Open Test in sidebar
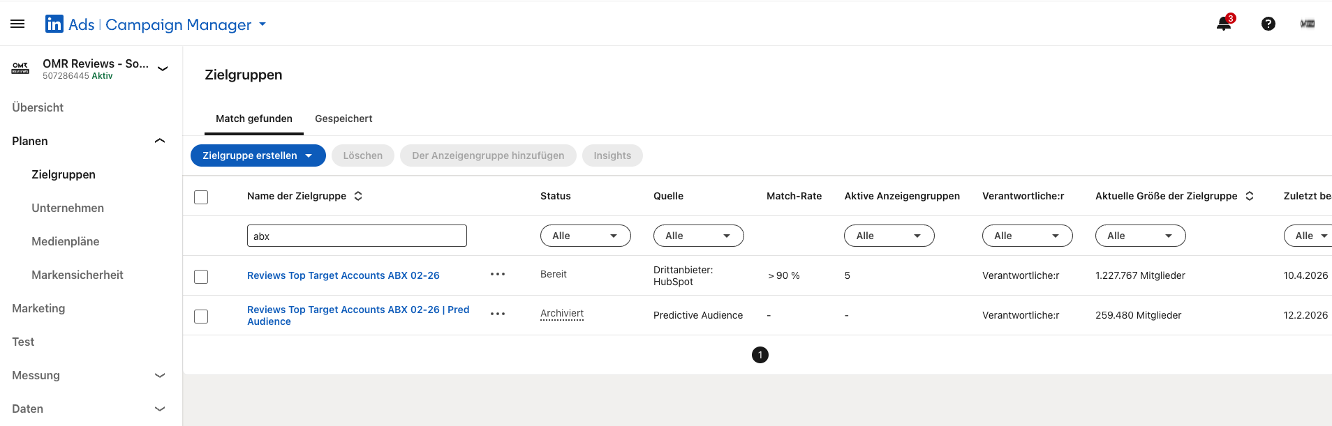Viewport: 1332px width, 426px height. click(x=23, y=342)
